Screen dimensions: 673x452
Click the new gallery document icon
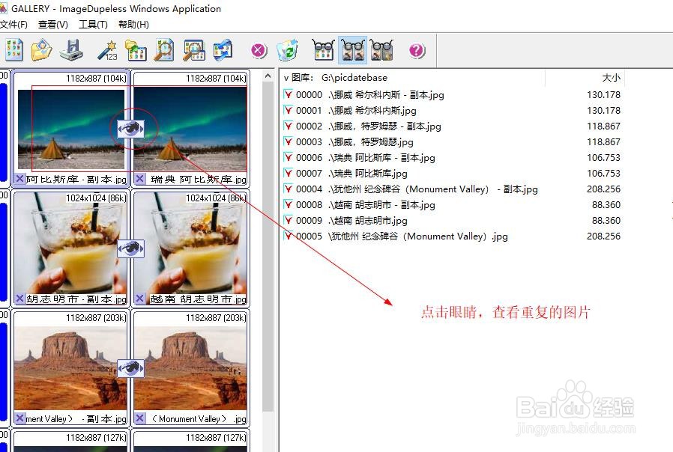click(x=14, y=50)
